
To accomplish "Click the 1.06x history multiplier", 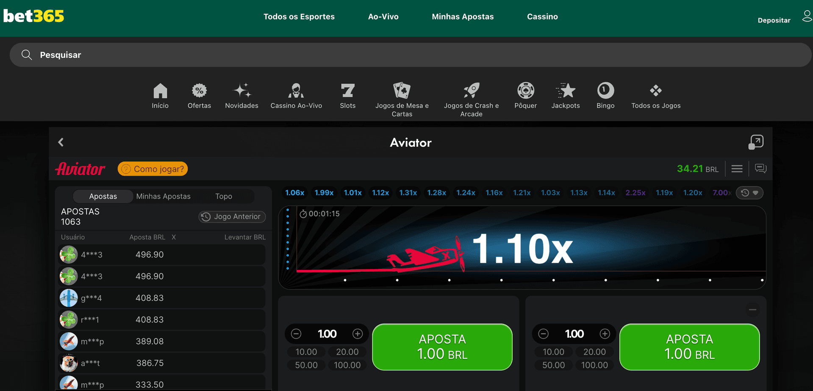I will tap(295, 193).
